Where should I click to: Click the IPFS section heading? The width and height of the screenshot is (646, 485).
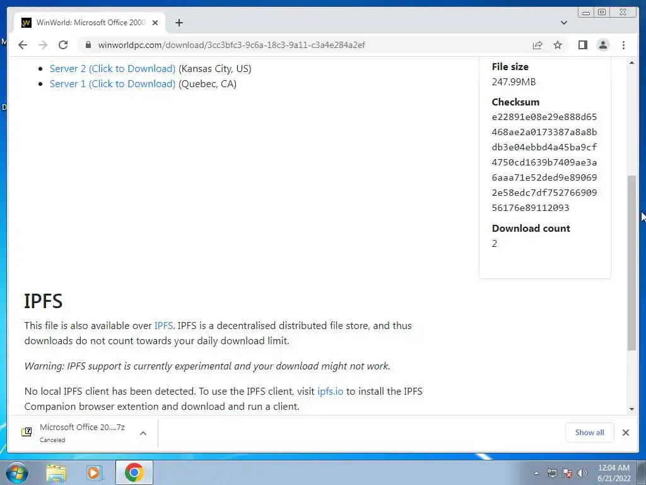(x=44, y=301)
